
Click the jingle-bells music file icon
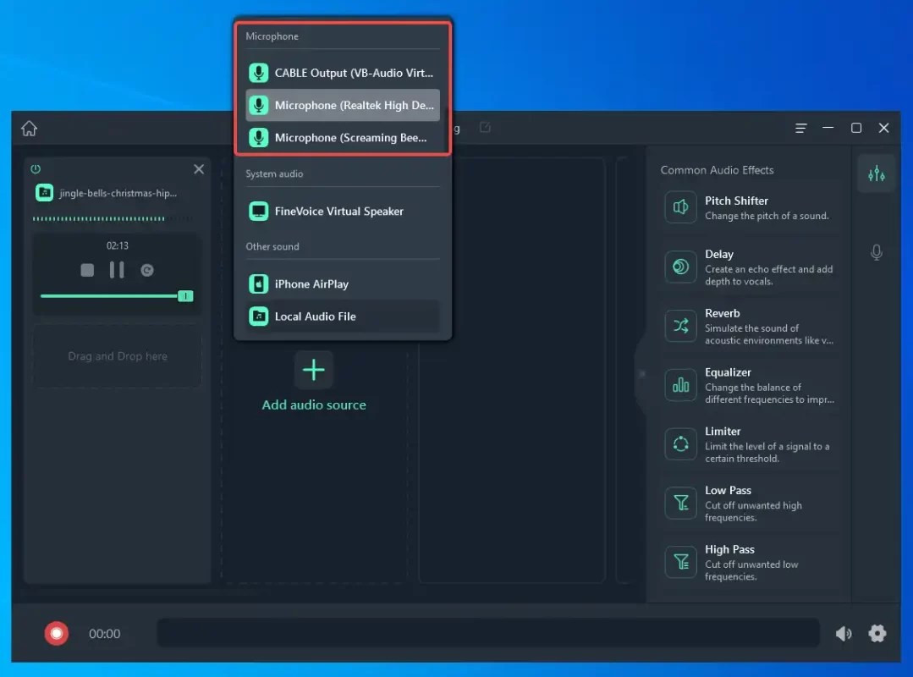(x=44, y=193)
